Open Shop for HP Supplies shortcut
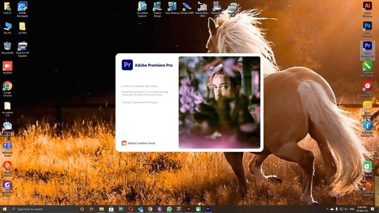This screenshot has height=213, width=379. pyautogui.click(x=23, y=49)
